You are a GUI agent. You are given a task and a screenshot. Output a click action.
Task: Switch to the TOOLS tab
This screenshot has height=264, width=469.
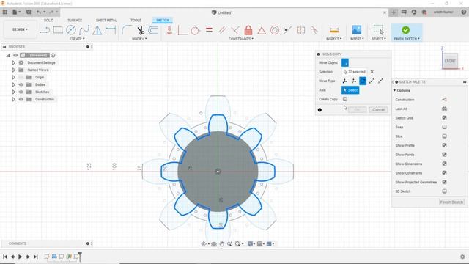136,20
